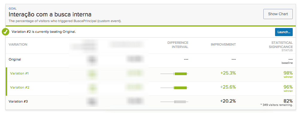Image resolution: width=299 pixels, height=113 pixels.
Task: Click the 349 visitors remaining note
Action: (276, 105)
